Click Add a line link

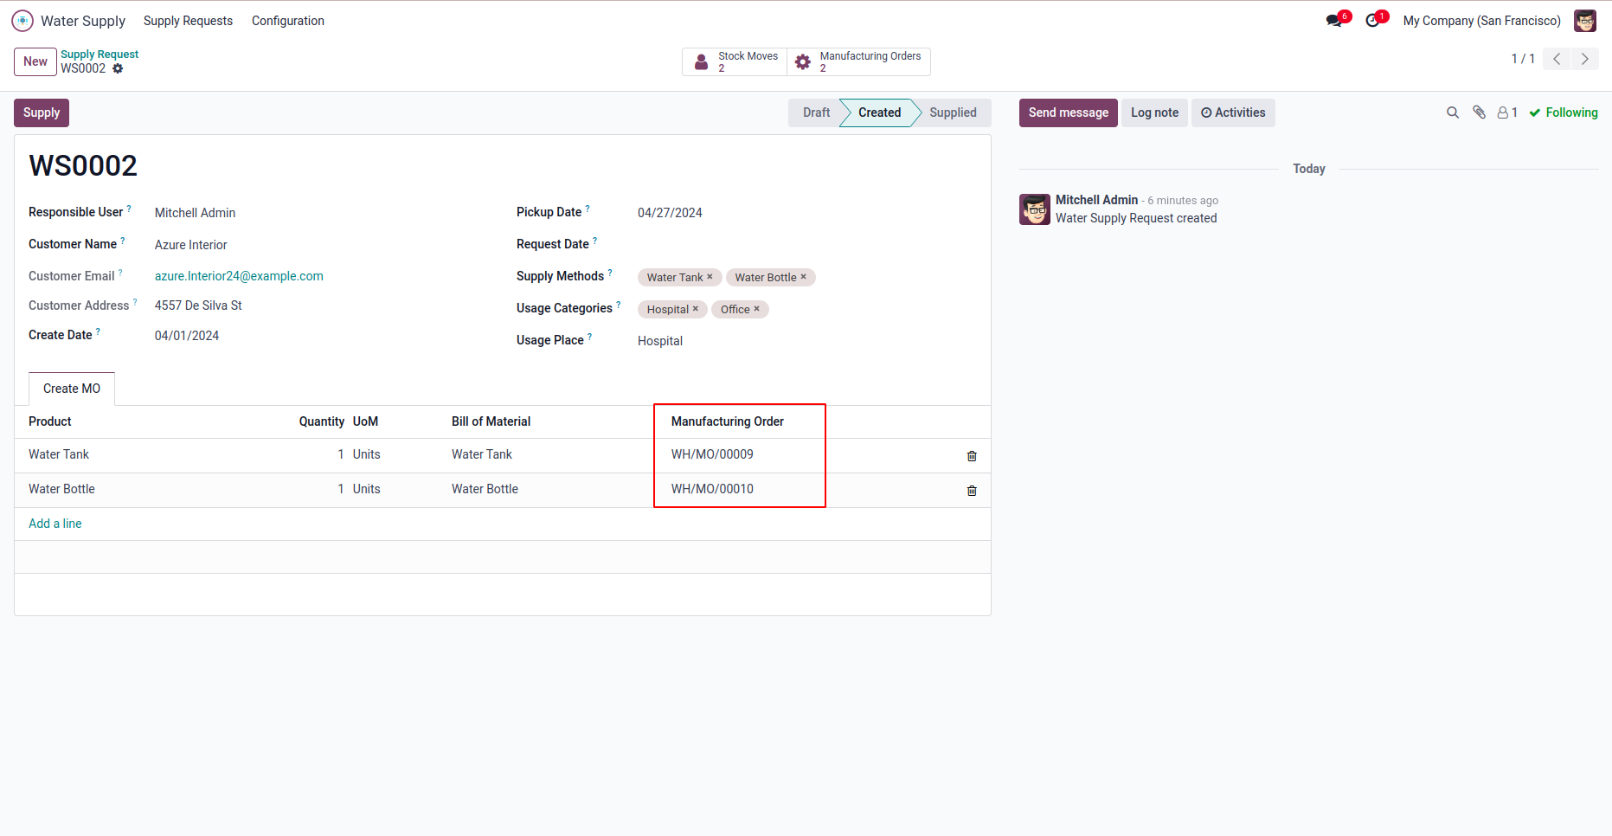55,524
